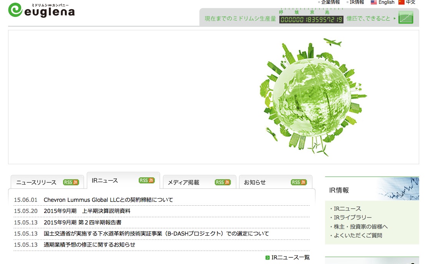Open the Chevron Lummus Global LLC news item
The height and width of the screenshot is (264, 433).
tap(108, 200)
